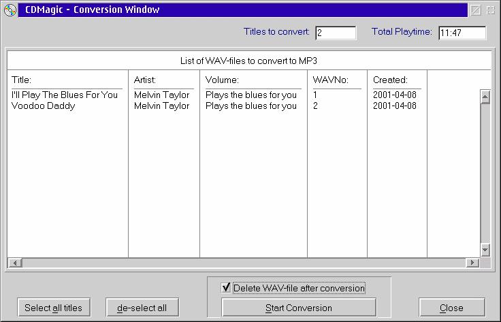
Task: Click Created date in Voodoo Daddy row
Action: coord(395,106)
